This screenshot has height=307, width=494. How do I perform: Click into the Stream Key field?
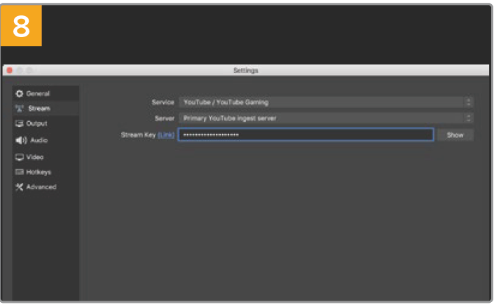point(306,135)
